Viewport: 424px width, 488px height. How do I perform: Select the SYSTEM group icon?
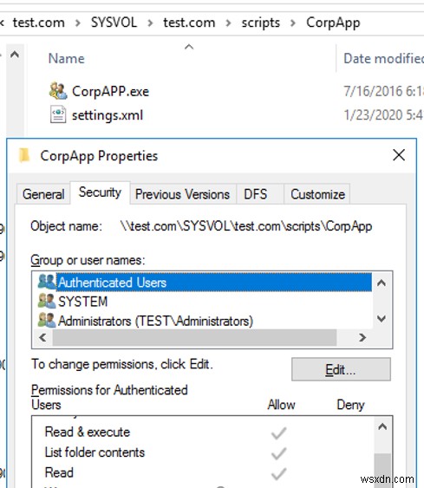point(47,302)
